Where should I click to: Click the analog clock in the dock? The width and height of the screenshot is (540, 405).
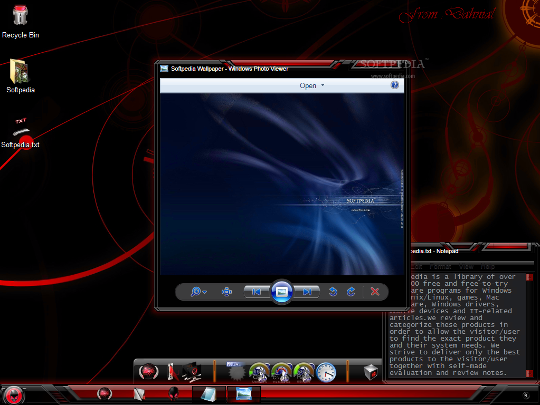[326, 372]
